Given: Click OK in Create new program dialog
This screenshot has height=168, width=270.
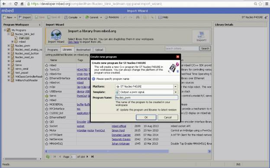Looking at the screenshot, I should 146,117.
